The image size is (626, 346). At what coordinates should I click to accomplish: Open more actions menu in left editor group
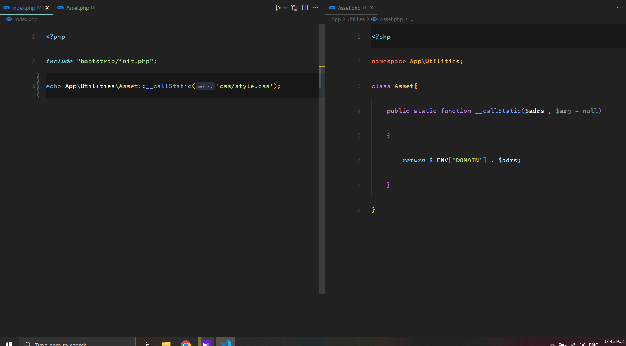[315, 8]
